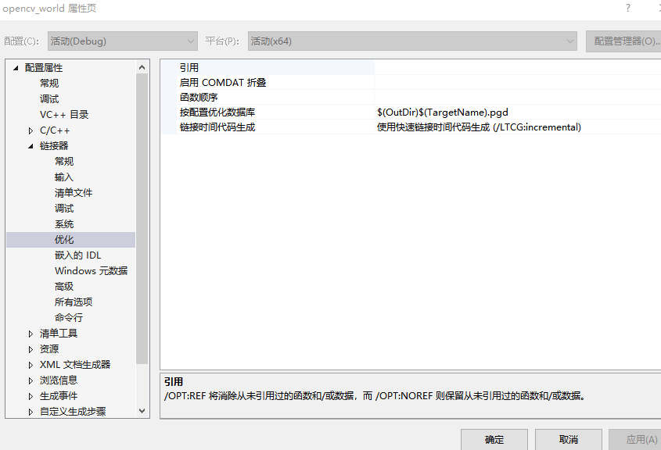Expand the 清单工具 node
Screen dimensions: 661x450
click(31, 334)
